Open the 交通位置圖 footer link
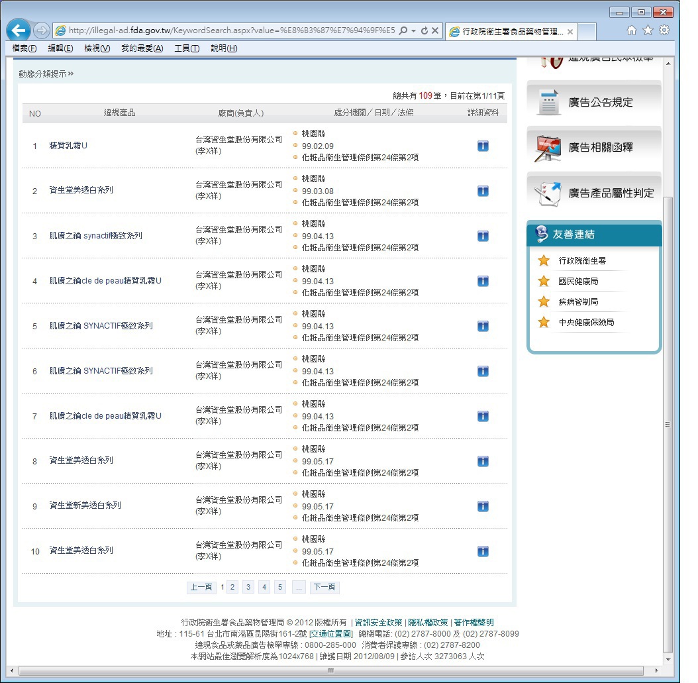Viewport: 698px width, 683px height. point(330,633)
